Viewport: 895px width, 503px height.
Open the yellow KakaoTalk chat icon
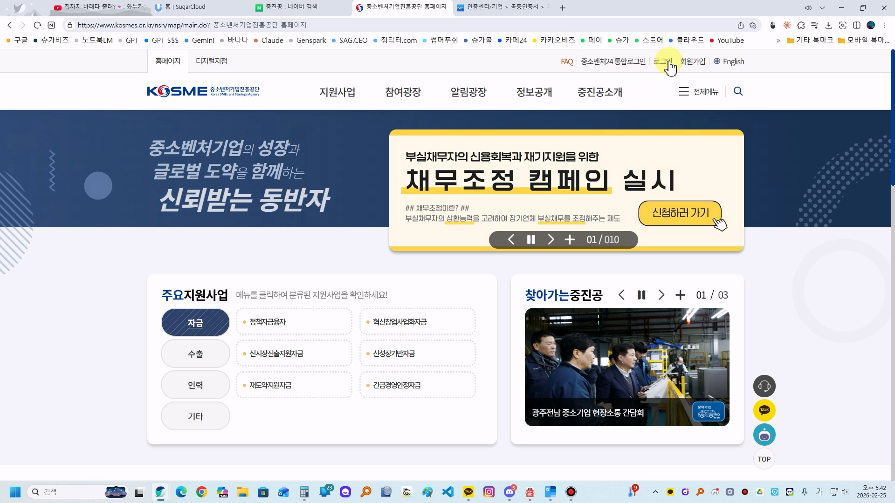point(764,410)
